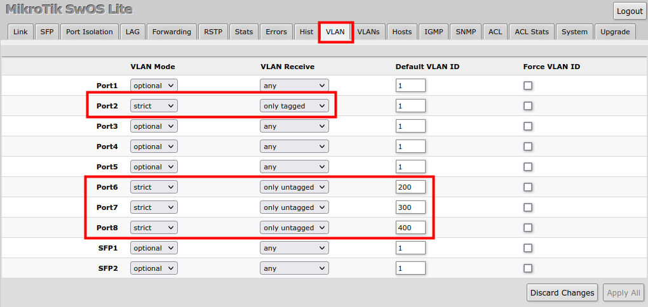Enable Force VLAN ID for Port8
Image resolution: width=648 pixels, height=307 pixels.
pyautogui.click(x=528, y=228)
